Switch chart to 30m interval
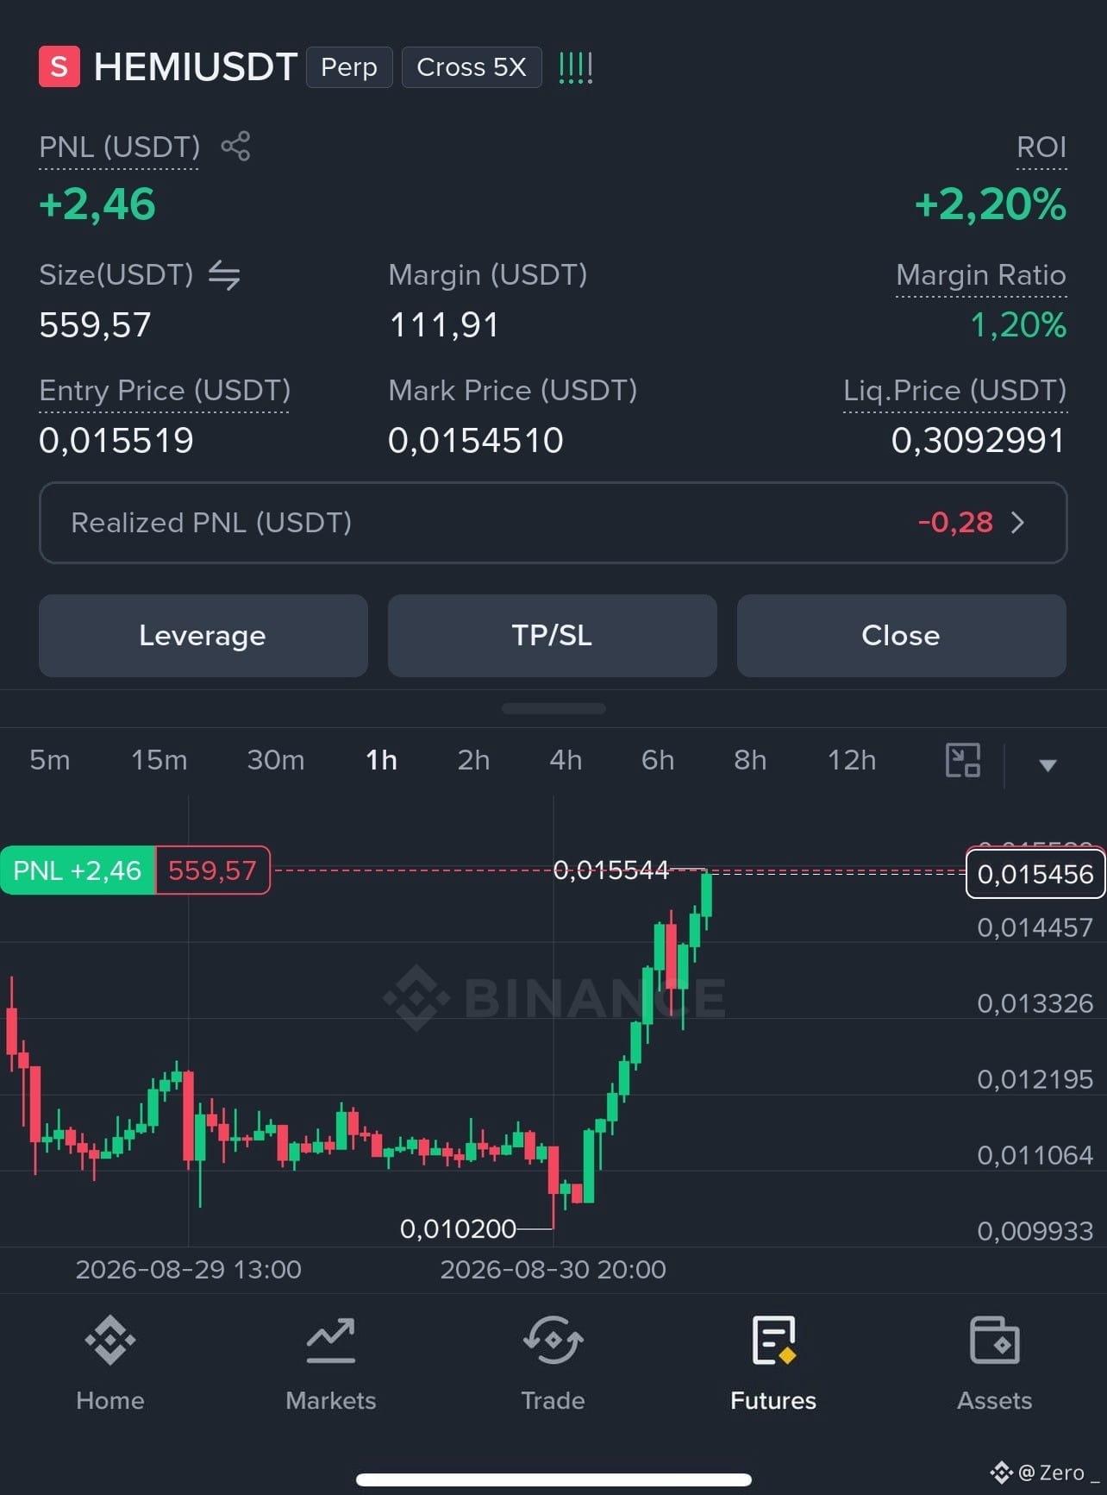 pos(276,760)
